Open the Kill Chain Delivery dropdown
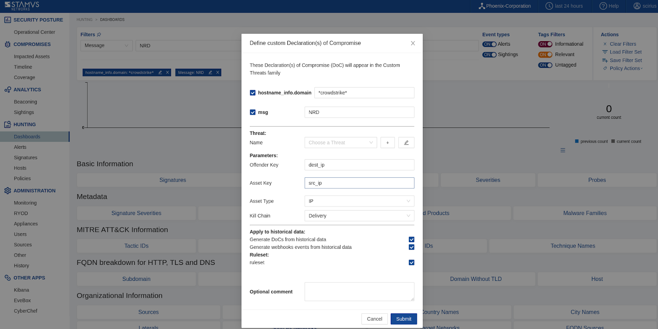 pyautogui.click(x=359, y=216)
